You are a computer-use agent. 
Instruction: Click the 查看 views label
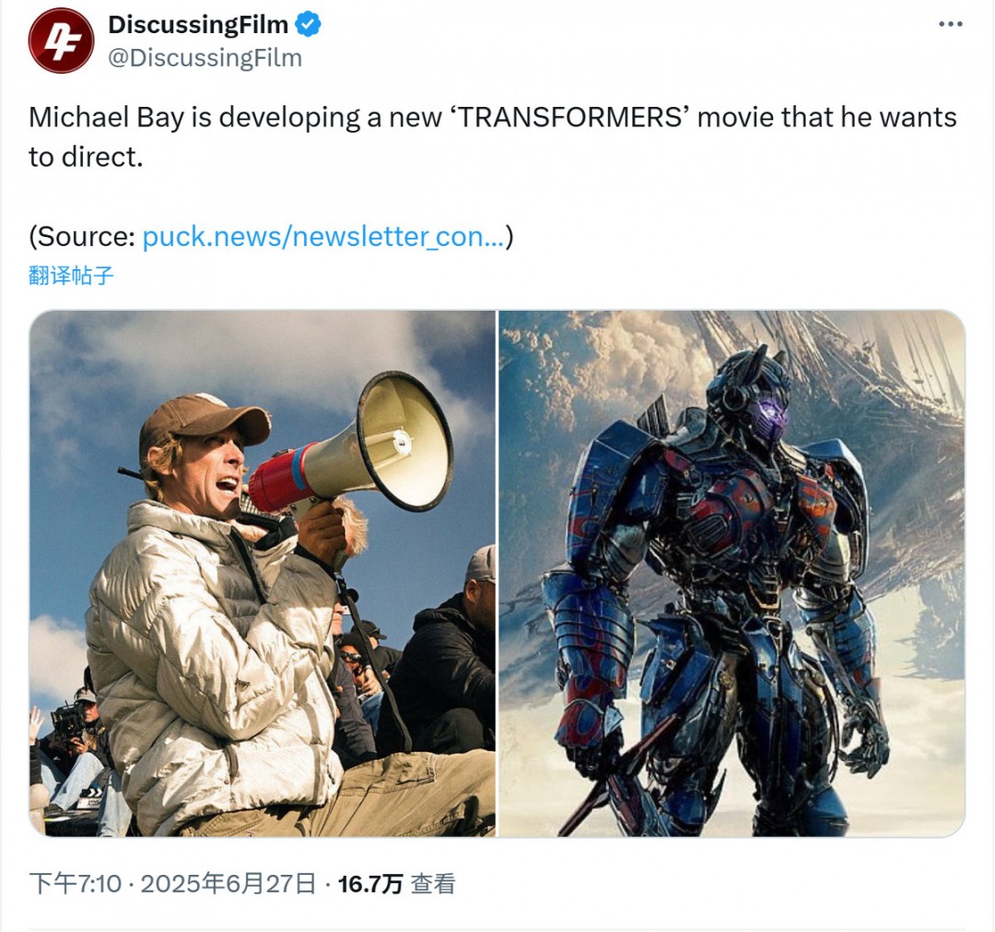[433, 884]
